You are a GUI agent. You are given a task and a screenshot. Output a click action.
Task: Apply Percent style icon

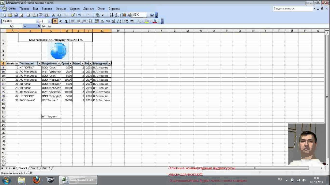[102, 21]
